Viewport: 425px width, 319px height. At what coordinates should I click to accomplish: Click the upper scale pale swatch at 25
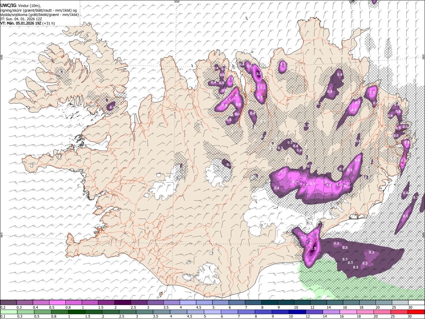(x=400, y=303)
